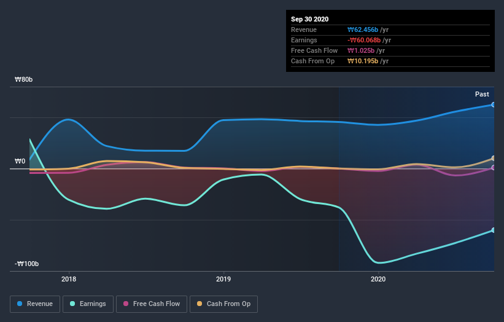Toggle the Cash From Op legend button
504x322 pixels.
223,304
